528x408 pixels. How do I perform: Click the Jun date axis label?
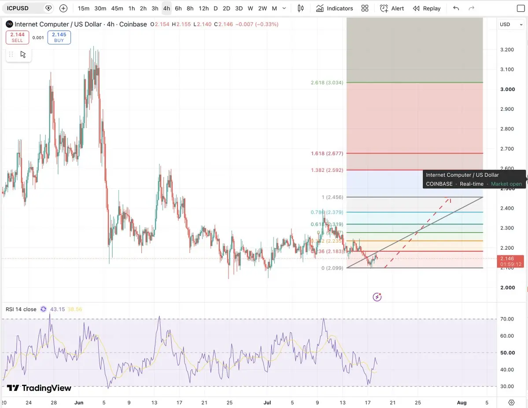click(x=79, y=403)
